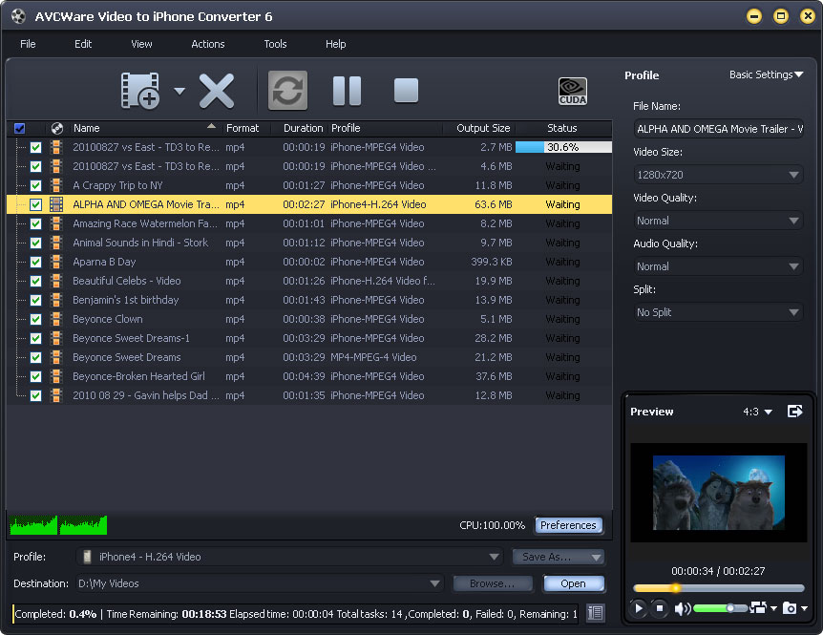Click the File Name input field
Screen dimensions: 823x635
(718, 129)
